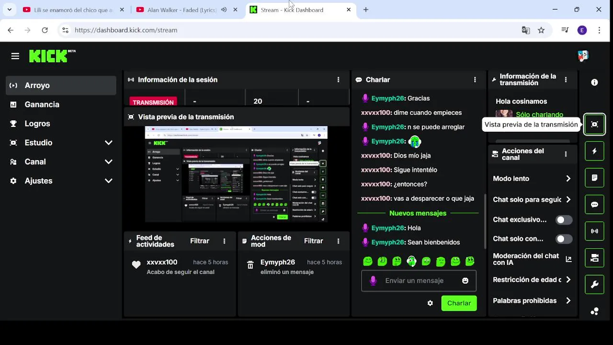
Task: Open the info icon in the right toolbar
Action: [594, 82]
